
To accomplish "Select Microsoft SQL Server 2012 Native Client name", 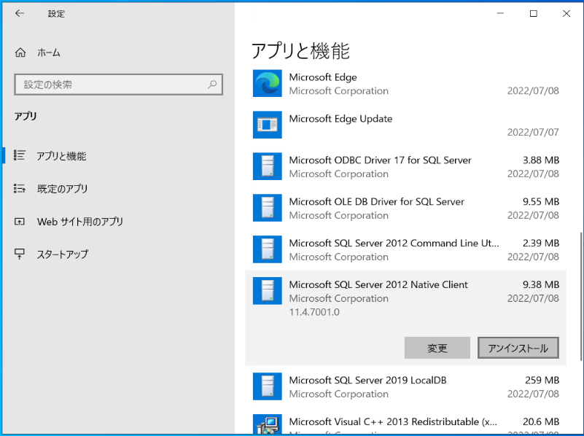I will tap(378, 285).
